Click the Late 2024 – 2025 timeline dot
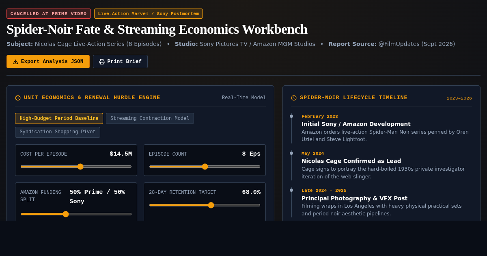This screenshot has height=256, width=487. tap(291, 190)
